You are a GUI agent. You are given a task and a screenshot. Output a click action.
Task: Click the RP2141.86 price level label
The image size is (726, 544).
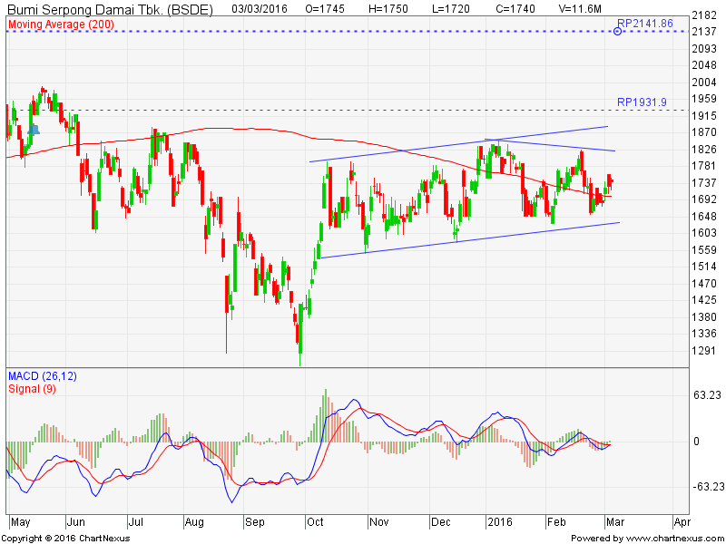pyautogui.click(x=644, y=22)
